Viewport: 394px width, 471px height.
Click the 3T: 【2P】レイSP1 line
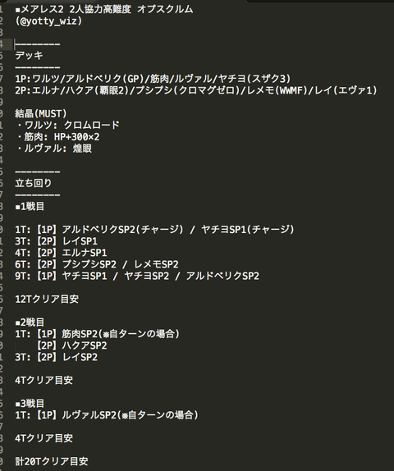click(x=56, y=241)
